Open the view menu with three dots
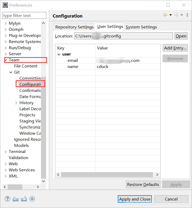Image resolution: width=192 pixels, height=208 pixels. point(187,15)
